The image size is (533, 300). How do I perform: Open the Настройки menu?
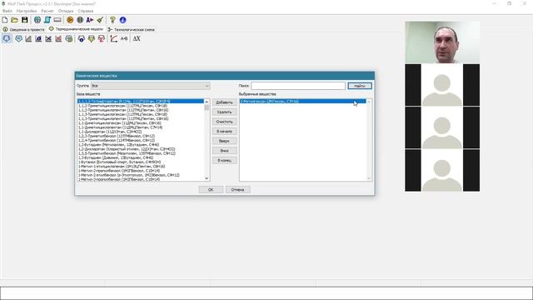[x=27, y=11]
